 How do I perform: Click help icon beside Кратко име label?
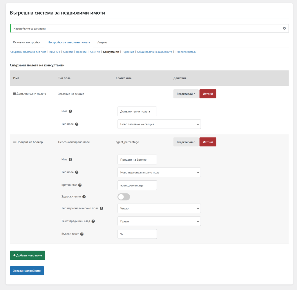click(80, 185)
